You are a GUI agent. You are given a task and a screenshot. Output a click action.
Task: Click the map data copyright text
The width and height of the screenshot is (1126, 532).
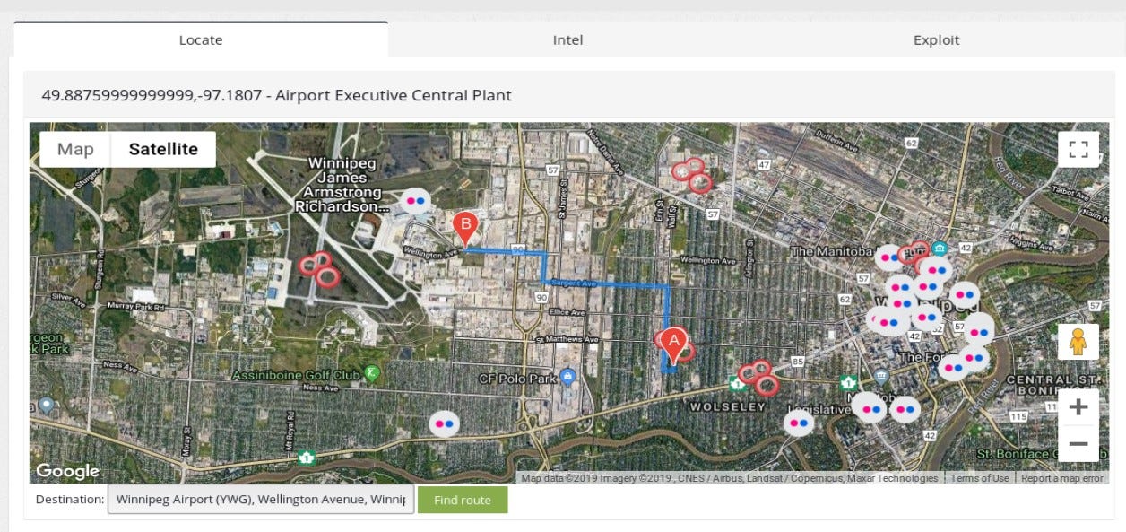point(730,478)
